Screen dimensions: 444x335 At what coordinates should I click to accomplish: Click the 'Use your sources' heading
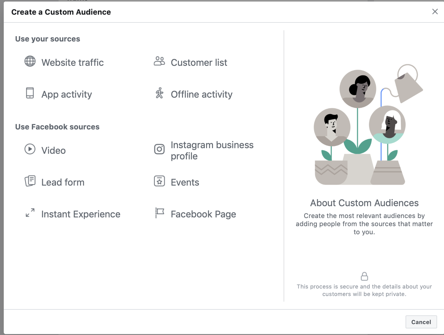coord(48,39)
